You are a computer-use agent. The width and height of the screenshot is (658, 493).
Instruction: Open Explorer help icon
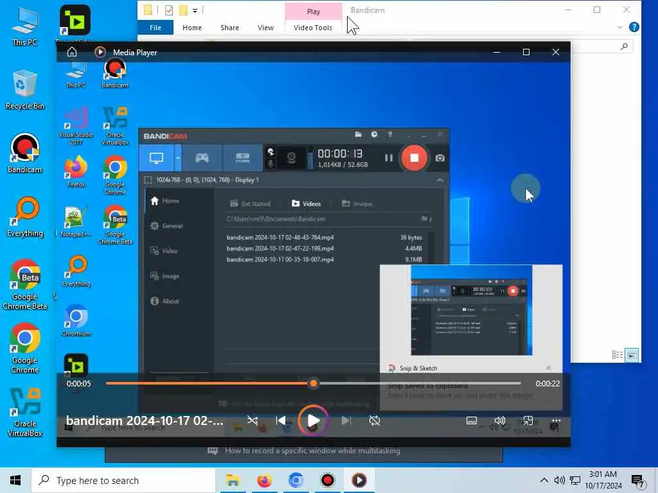tap(634, 27)
